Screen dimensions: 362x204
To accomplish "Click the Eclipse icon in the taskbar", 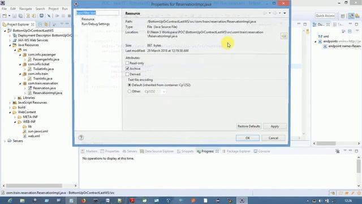I will pyautogui.click(x=242, y=201).
